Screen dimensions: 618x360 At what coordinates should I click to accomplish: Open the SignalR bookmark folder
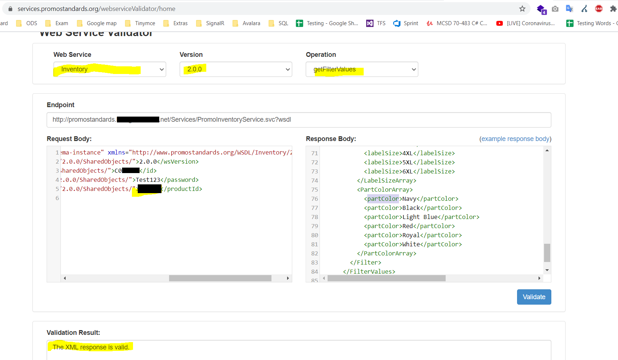click(210, 23)
